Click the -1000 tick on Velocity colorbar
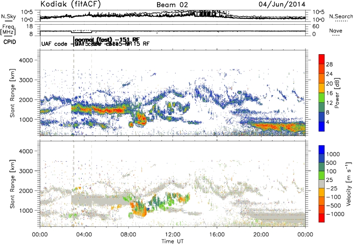Image resolution: width=353 pixels, height=244 pixels. point(335,214)
